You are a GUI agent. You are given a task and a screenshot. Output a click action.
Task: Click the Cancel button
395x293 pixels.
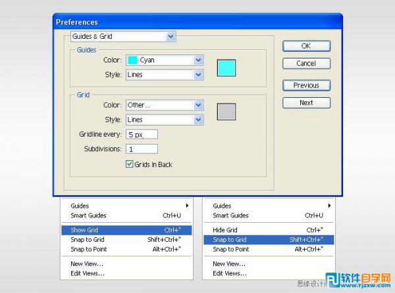tap(306, 63)
